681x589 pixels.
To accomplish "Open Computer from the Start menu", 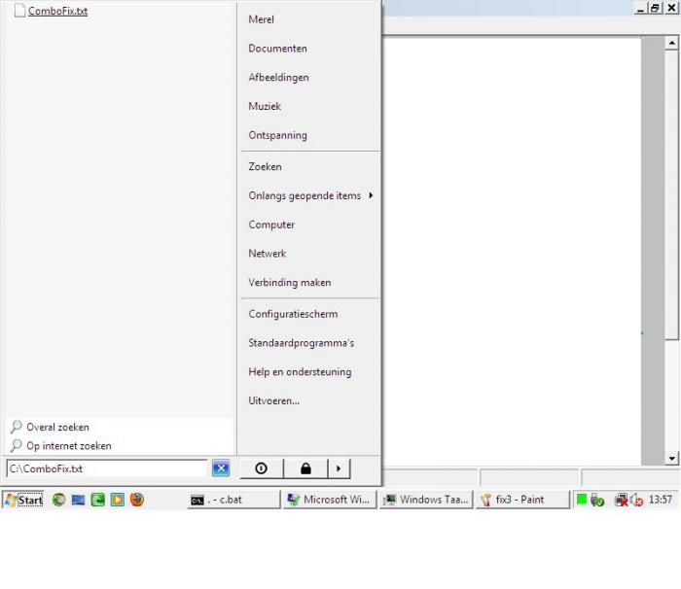I will [x=271, y=225].
